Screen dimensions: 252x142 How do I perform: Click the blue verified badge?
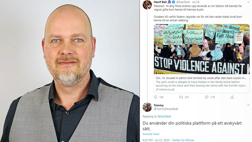tap(173, 2)
